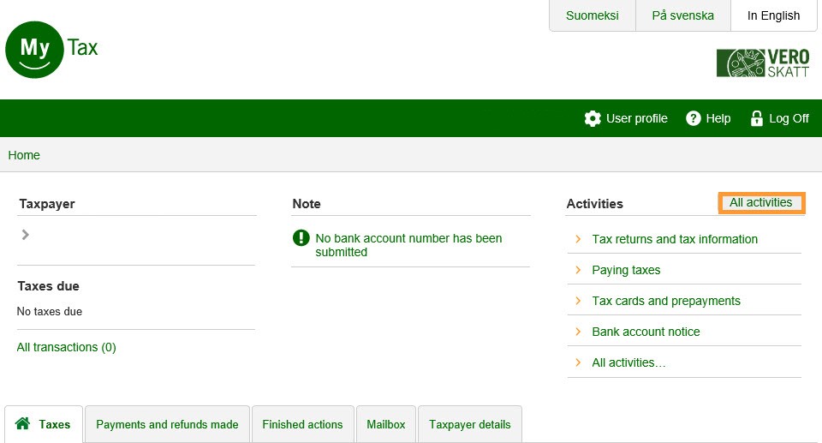The image size is (822, 443).
Task: Click the green exclamation note icon
Action: 301,238
